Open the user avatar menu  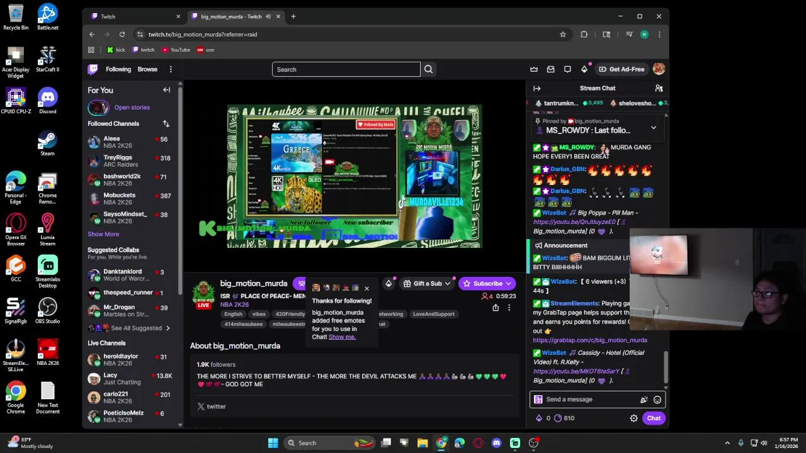pos(659,69)
